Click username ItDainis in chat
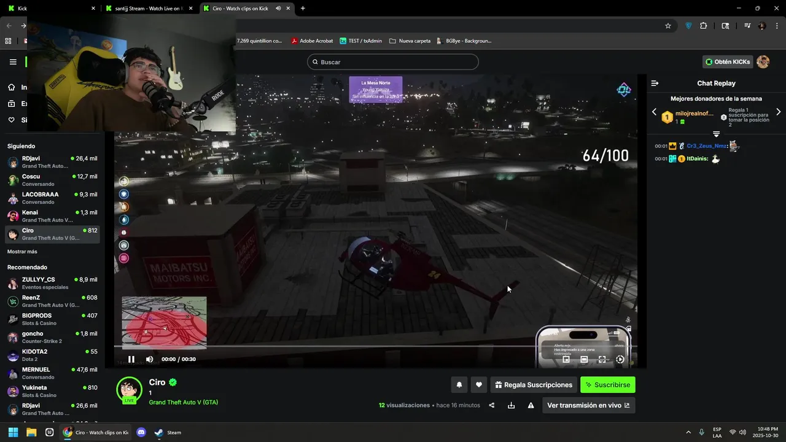786x442 pixels. coord(697,159)
